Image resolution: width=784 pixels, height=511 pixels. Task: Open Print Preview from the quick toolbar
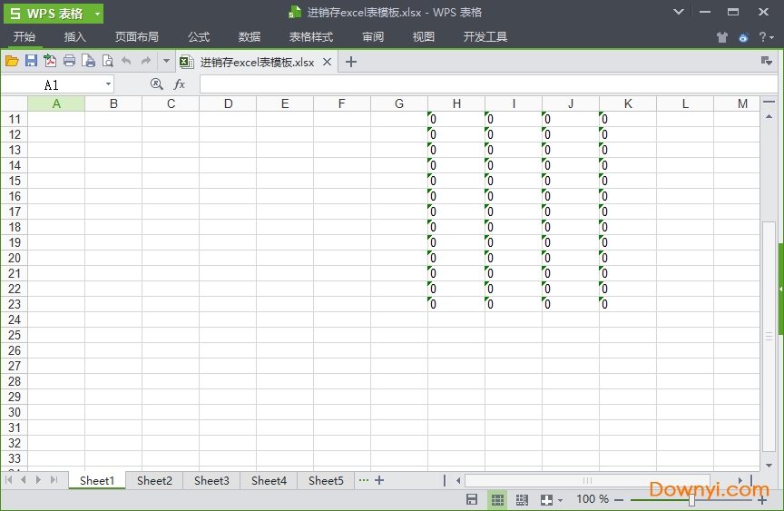(x=107, y=61)
